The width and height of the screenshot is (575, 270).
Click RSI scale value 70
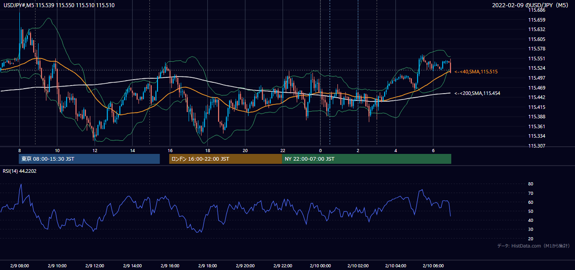tap(530, 193)
